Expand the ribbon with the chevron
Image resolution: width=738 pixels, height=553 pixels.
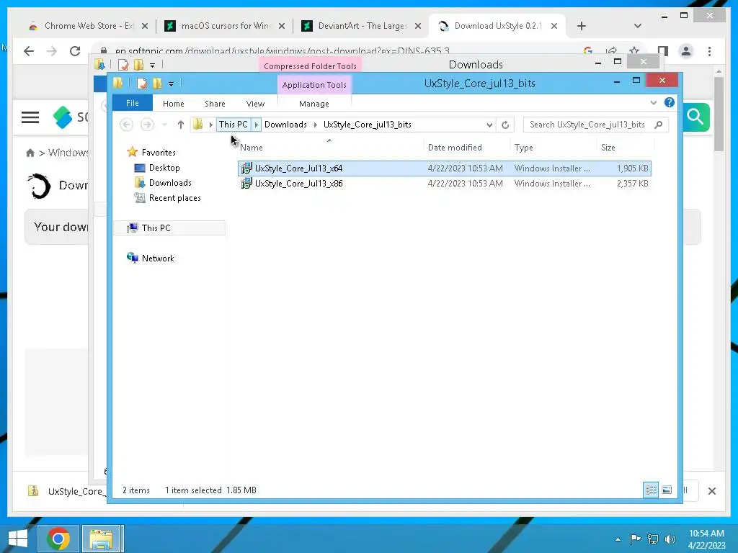[x=653, y=102]
